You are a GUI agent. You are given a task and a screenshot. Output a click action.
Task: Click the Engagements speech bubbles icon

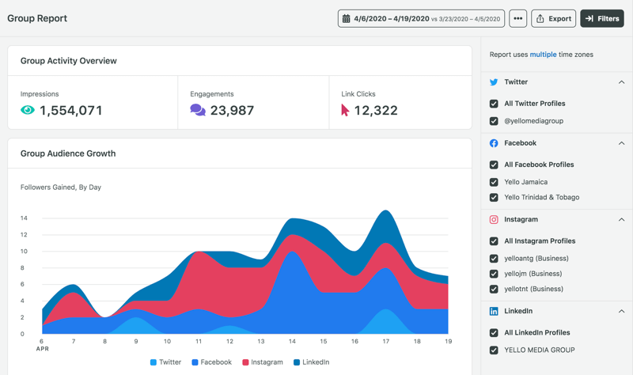(198, 111)
